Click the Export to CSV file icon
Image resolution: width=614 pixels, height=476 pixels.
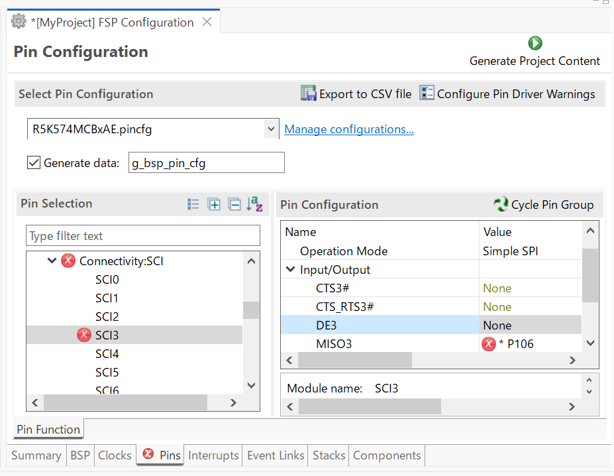308,93
